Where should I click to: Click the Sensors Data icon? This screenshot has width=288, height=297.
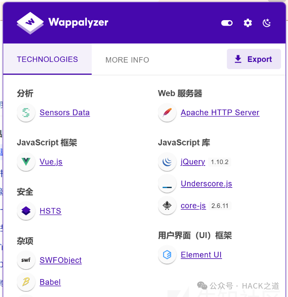click(26, 113)
